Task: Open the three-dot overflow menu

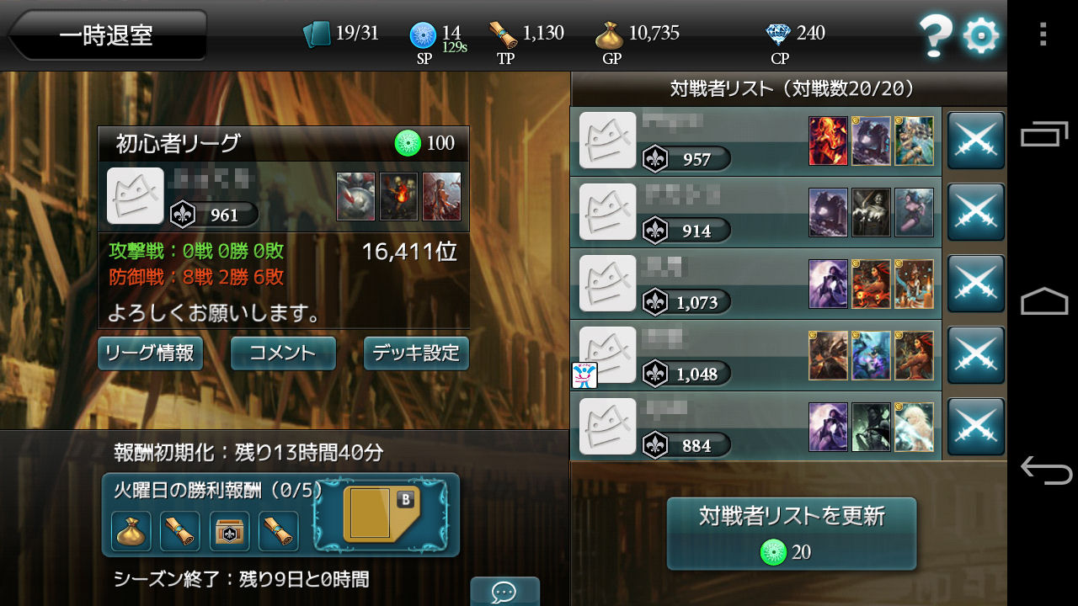Action: [x=1043, y=34]
